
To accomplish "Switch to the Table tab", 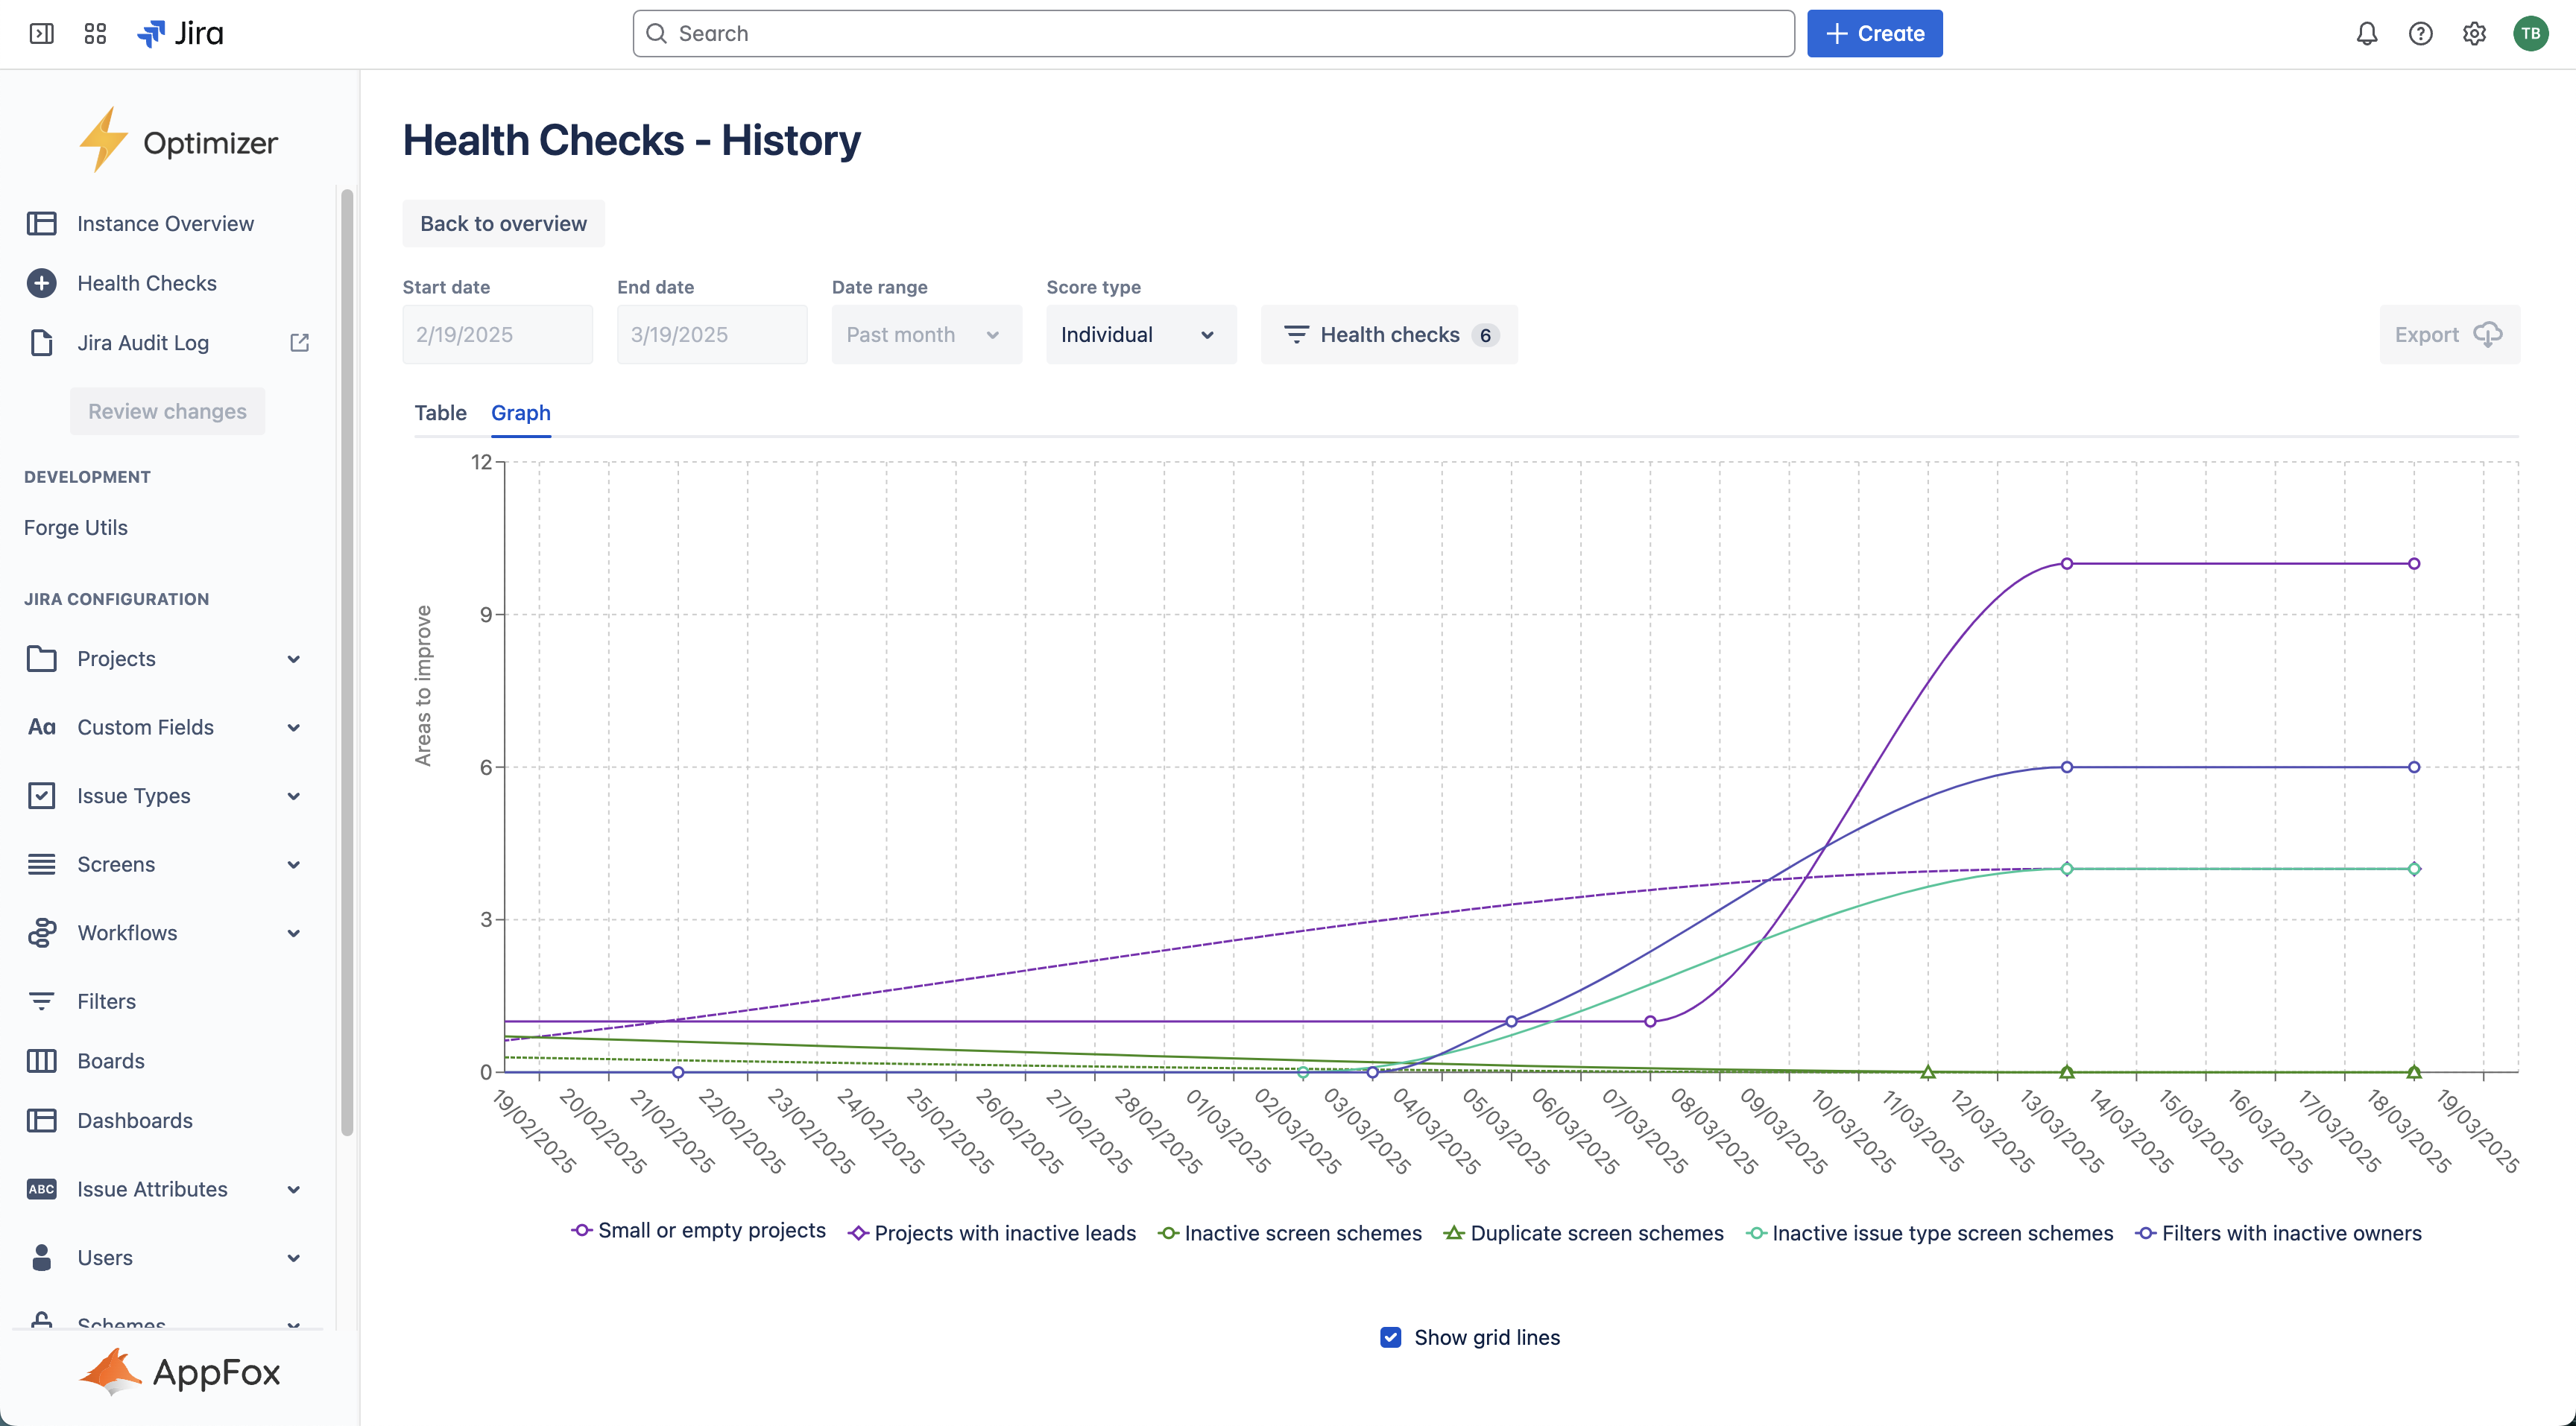I will (440, 413).
